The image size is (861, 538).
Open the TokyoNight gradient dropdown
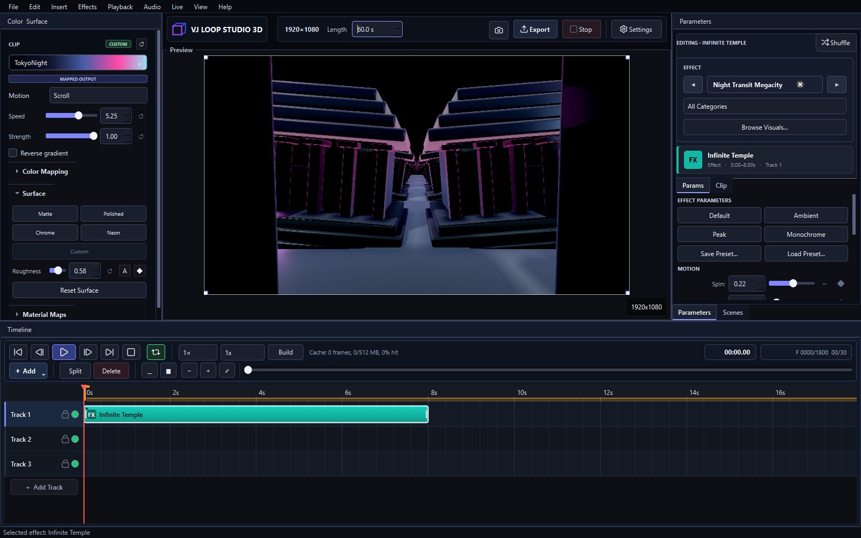(78, 62)
